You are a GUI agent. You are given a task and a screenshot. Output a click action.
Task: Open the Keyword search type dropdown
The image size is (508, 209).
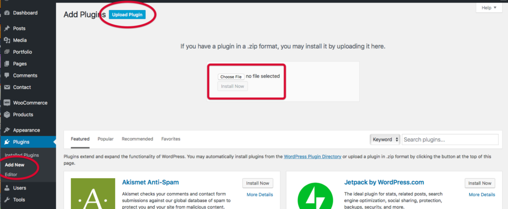point(385,139)
